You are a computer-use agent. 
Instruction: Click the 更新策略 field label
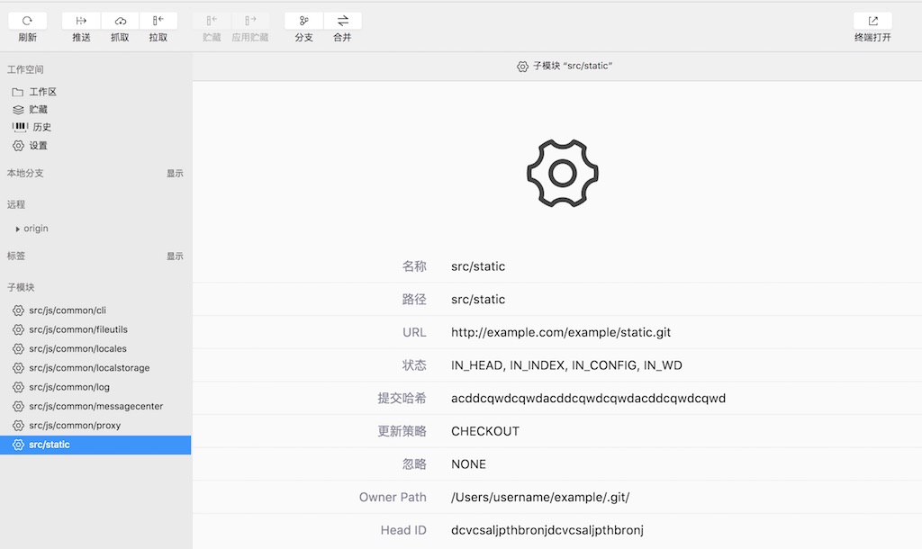402,431
